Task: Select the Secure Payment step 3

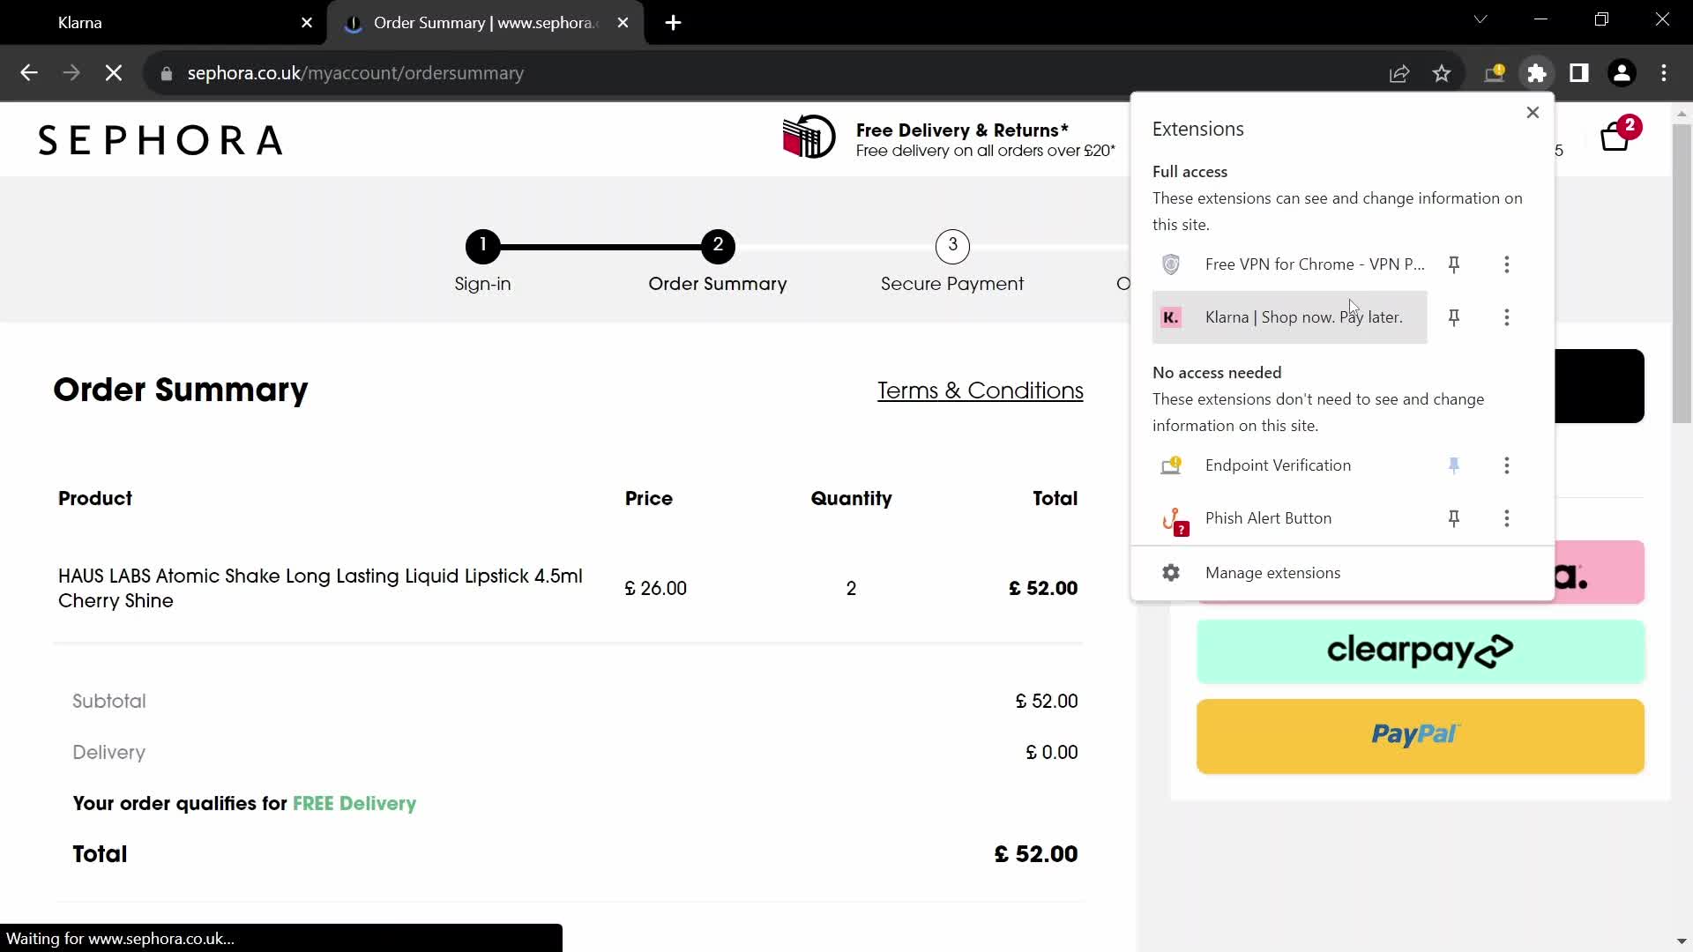Action: coord(952,261)
